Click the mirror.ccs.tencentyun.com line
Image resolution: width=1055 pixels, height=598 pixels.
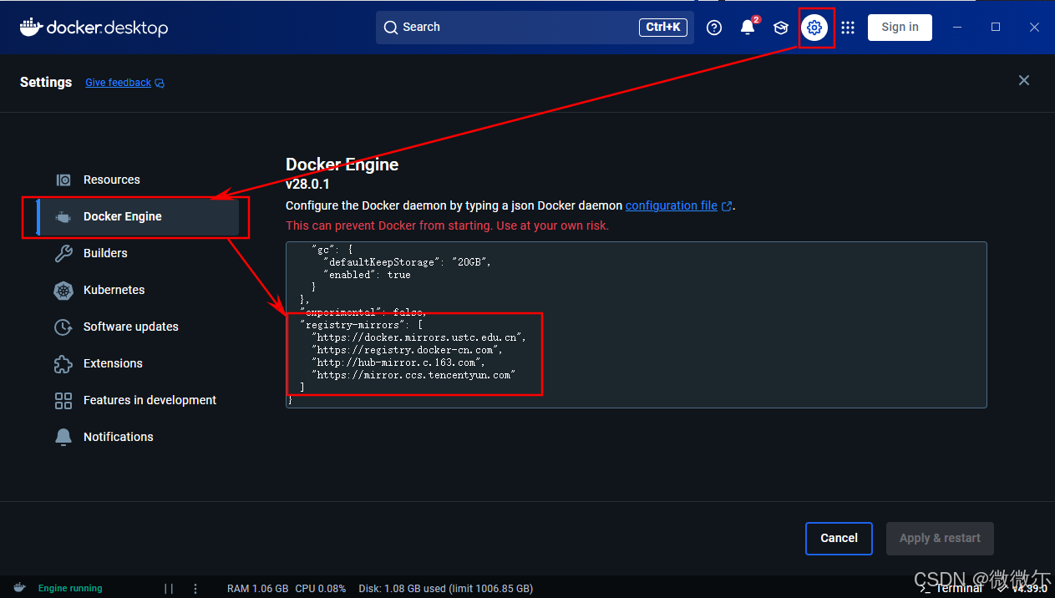coord(413,375)
